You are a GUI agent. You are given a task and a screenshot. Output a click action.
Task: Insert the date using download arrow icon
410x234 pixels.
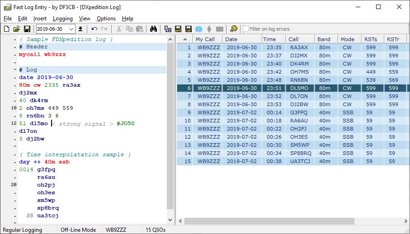point(80,29)
